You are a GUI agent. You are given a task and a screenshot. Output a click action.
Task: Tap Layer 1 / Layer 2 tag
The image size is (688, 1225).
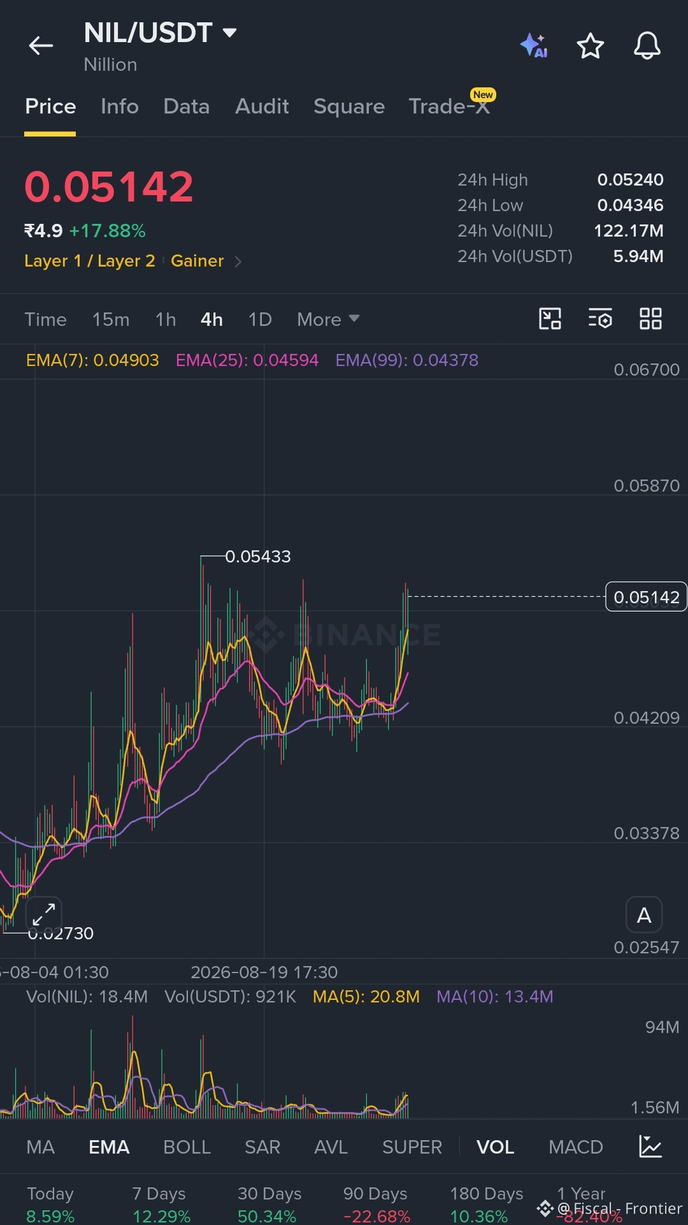tap(90, 261)
